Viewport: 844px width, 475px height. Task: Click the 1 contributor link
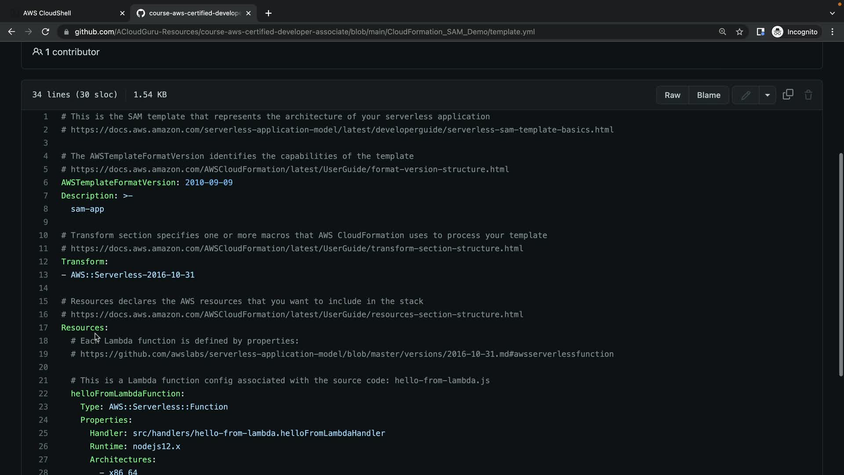[x=66, y=52]
